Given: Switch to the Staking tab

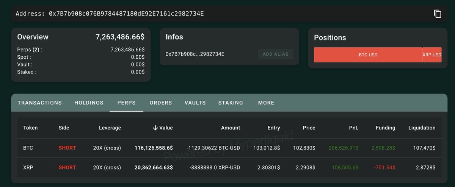Looking at the screenshot, I should pos(231,103).
